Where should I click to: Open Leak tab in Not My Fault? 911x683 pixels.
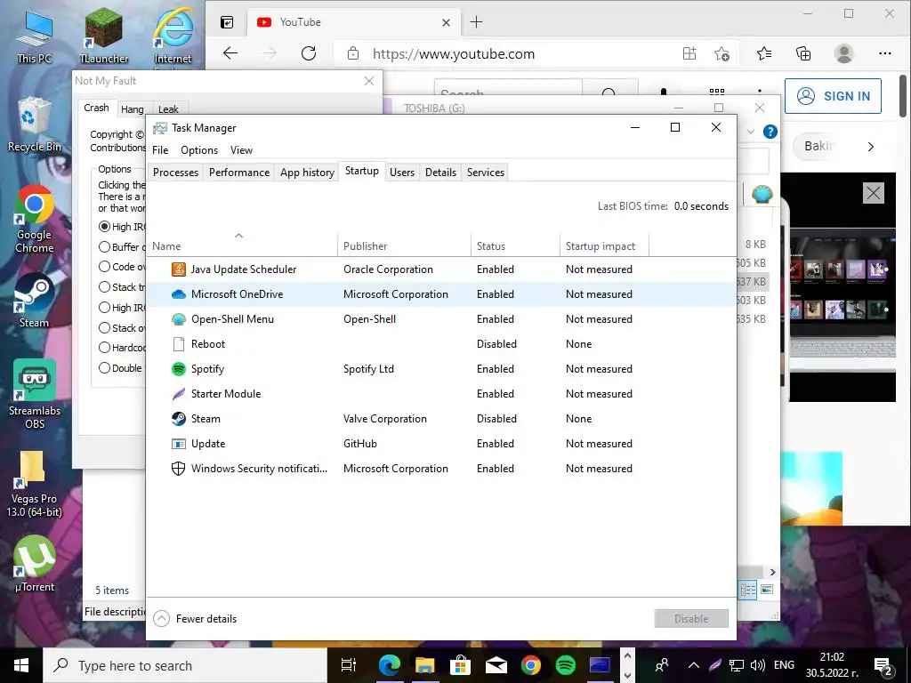(168, 109)
